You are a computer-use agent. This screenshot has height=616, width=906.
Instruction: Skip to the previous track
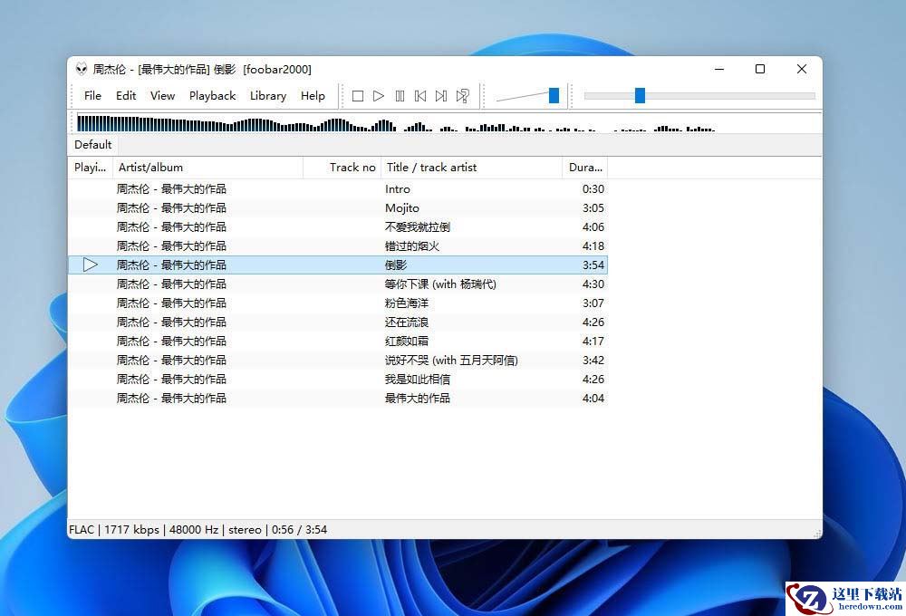(x=420, y=96)
